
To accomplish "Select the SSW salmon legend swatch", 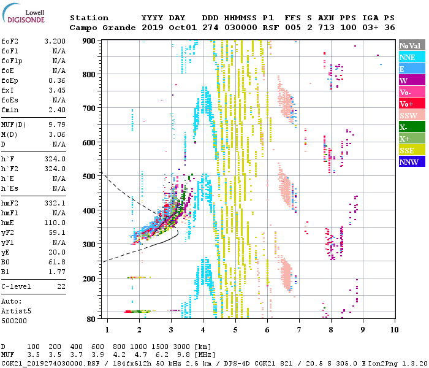I will [x=412, y=115].
